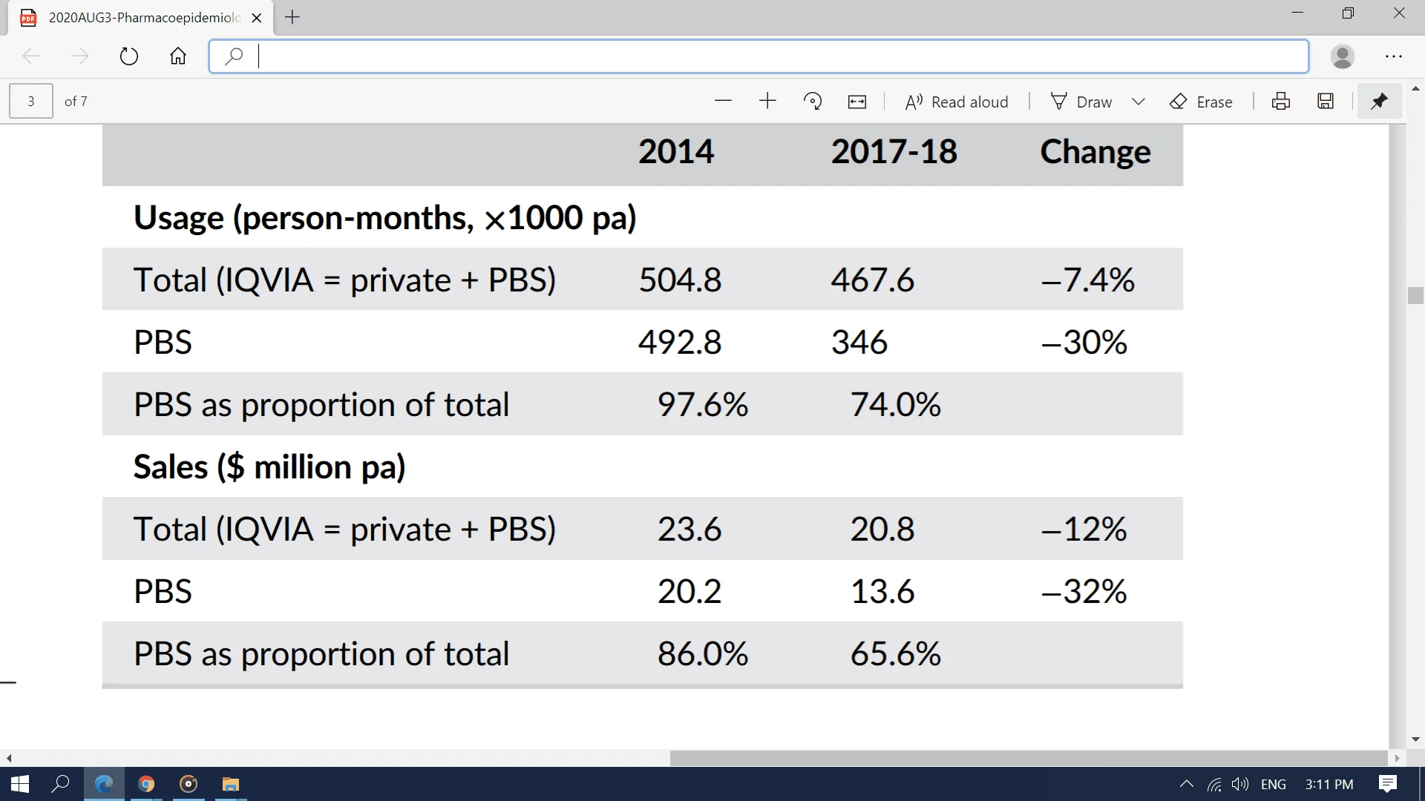Open Chrome from the taskbar
The height and width of the screenshot is (801, 1425).
pos(146,784)
